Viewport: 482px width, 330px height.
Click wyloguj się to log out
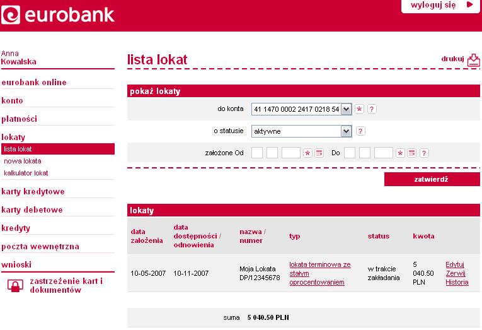tap(433, 5)
